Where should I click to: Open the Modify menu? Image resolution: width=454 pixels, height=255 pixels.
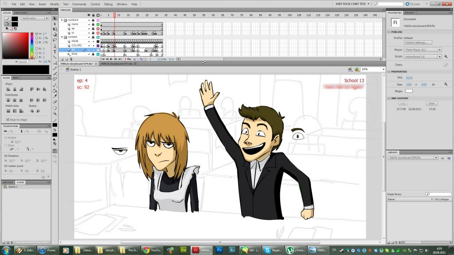click(x=55, y=4)
